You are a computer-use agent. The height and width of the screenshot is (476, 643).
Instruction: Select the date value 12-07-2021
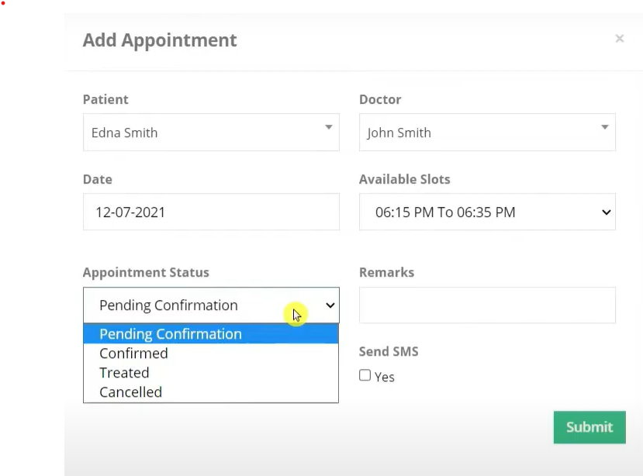[211, 212]
